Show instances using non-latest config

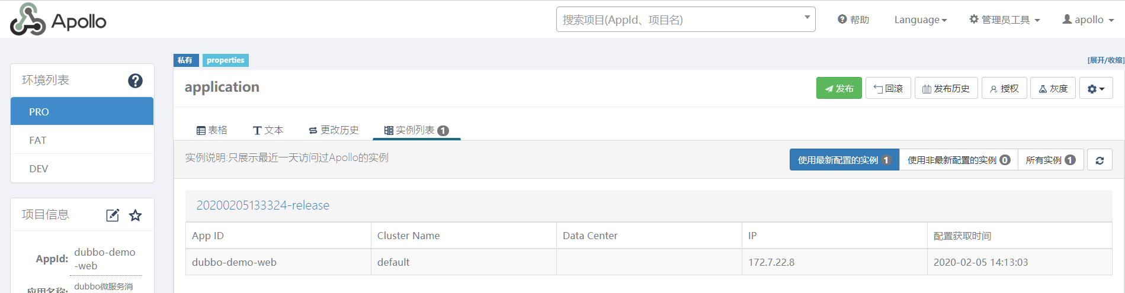(x=959, y=160)
